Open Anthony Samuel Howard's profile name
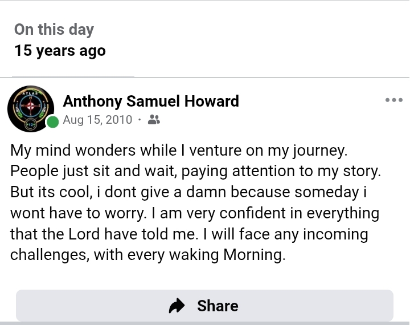The image size is (410, 325). pyautogui.click(x=151, y=101)
